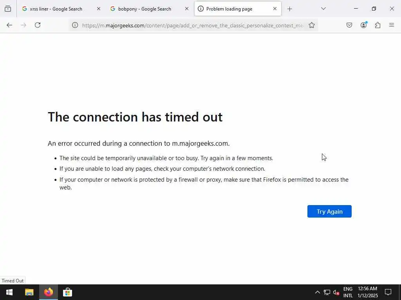Open the Windows Start menu
The image size is (401, 300).
9,292
